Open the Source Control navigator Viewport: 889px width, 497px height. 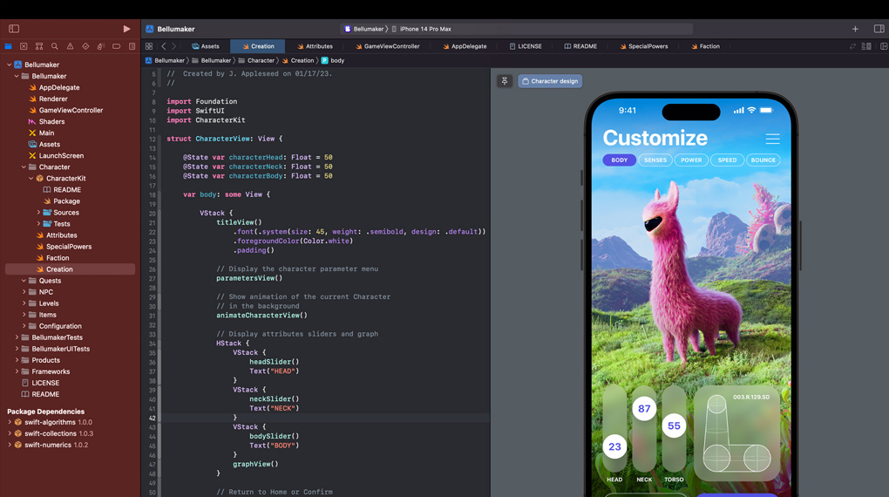24,46
